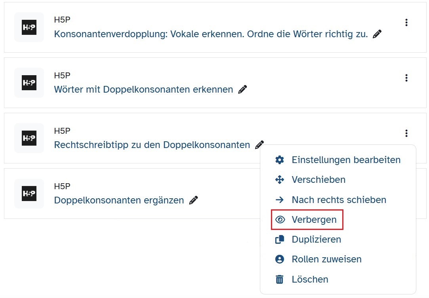The image size is (429, 298).
Task: Click pencil icon next to Doppelkonsonanten ergänzen
Action: click(x=193, y=200)
